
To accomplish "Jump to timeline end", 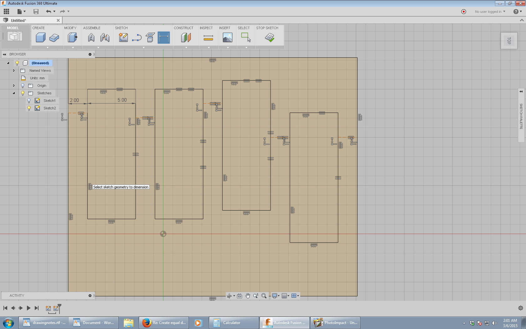I will pos(37,308).
